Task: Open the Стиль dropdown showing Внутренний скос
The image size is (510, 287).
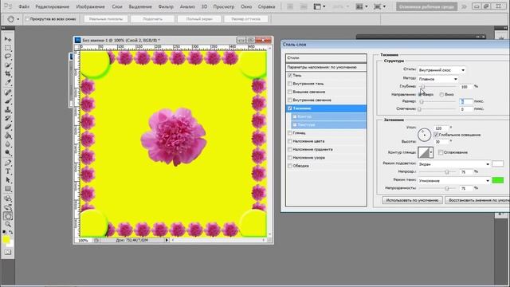Action: tap(441, 70)
